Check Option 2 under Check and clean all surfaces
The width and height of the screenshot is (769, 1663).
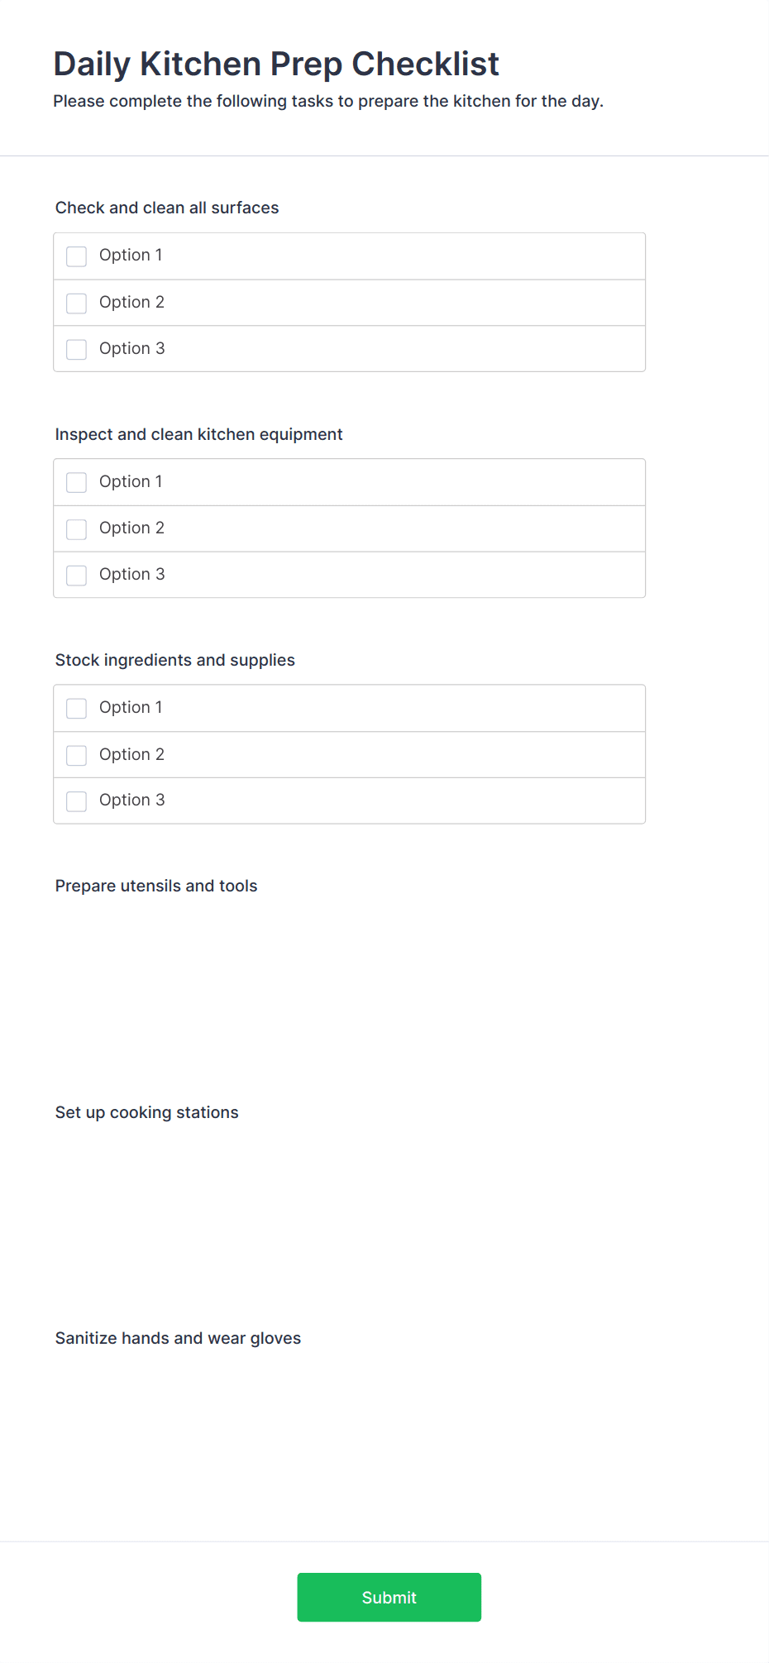(x=75, y=303)
